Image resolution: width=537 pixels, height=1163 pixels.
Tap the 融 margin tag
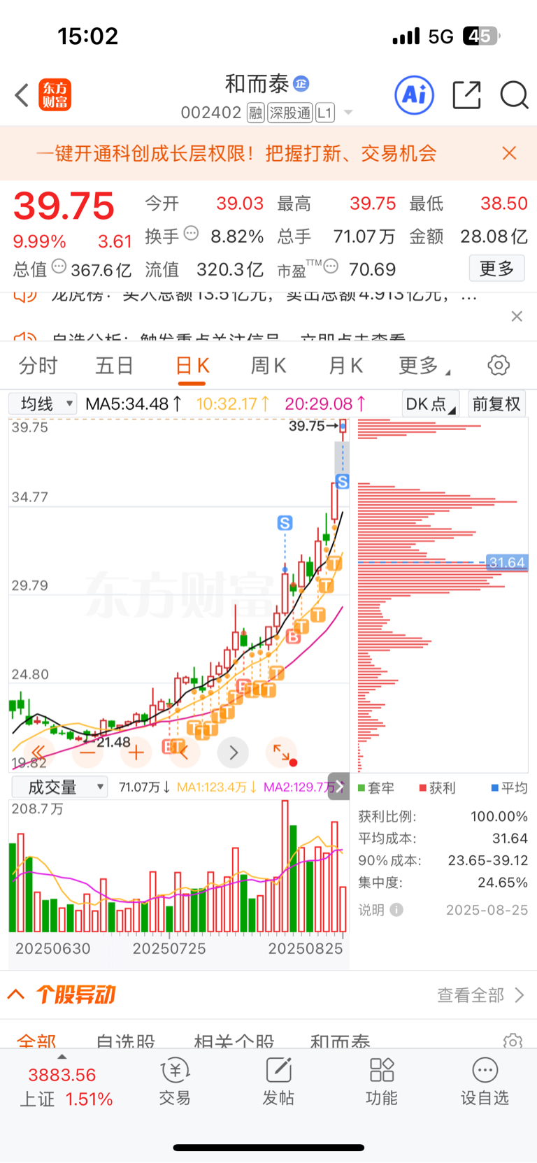coord(255,113)
